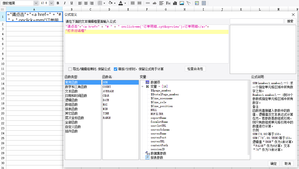Click the 搜索 search button
The image size is (299, 169).
coord(290,21)
